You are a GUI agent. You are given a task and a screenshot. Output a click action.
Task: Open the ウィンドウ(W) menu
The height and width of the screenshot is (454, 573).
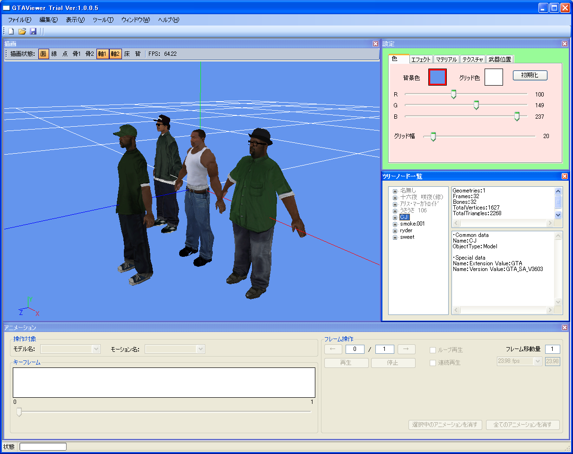135,20
